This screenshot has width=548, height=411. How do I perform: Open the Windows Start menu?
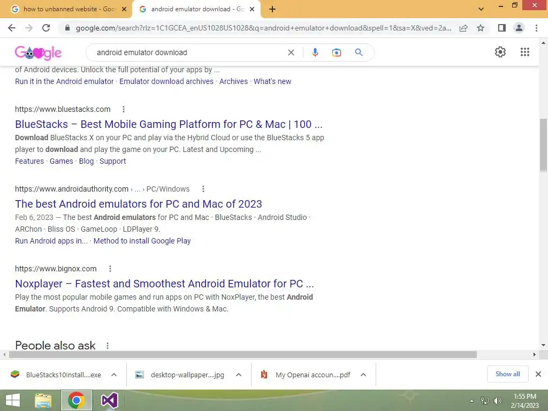coord(13,400)
